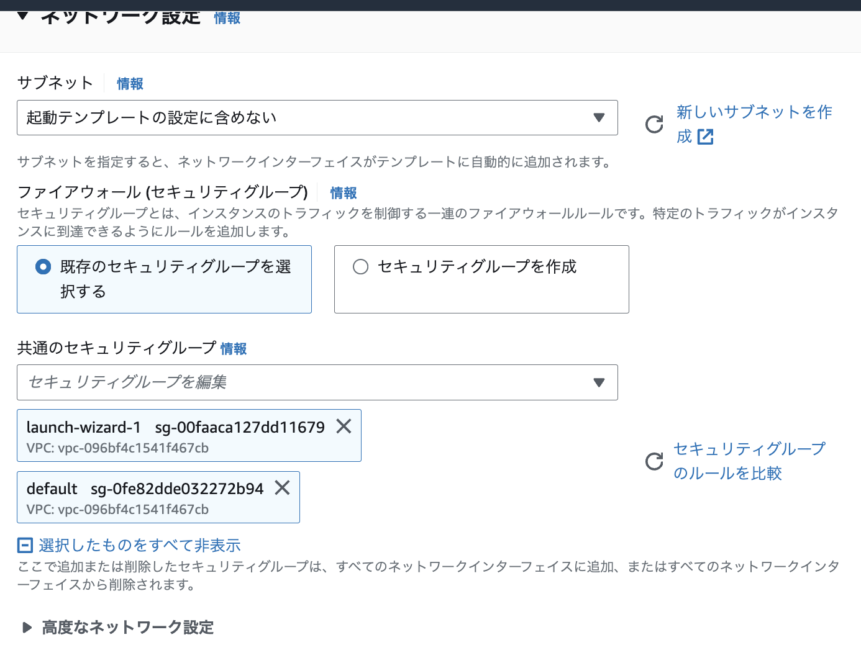
Task: Click 情報 link next to サブネット
Action: pos(130,84)
